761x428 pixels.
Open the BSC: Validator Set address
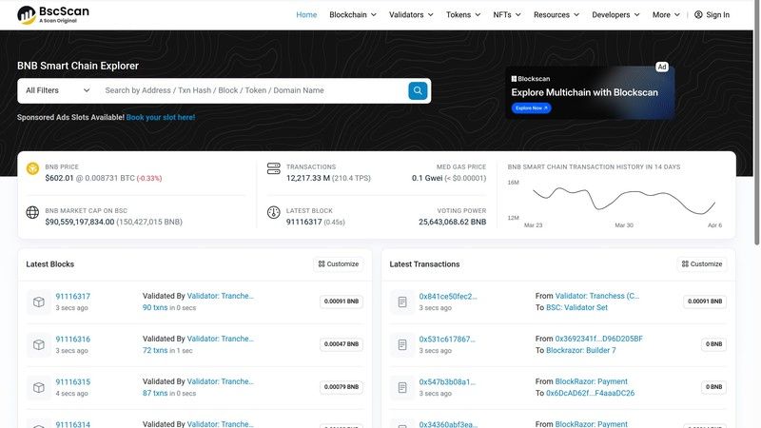(x=576, y=307)
